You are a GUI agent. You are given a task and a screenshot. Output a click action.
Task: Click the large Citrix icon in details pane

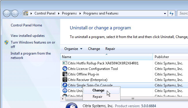72,105
